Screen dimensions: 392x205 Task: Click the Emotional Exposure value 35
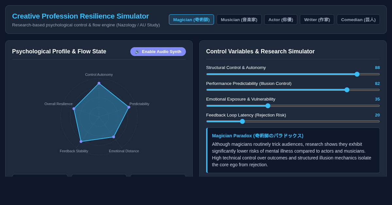377,99
